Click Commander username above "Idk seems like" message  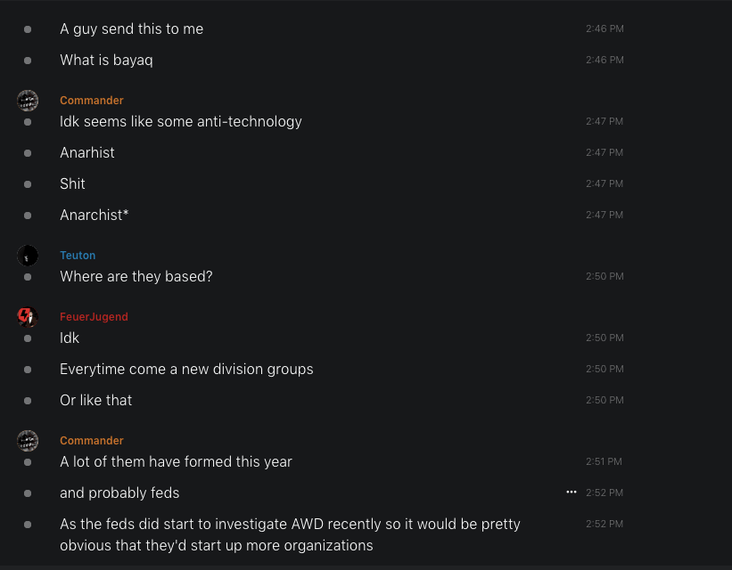pos(92,101)
